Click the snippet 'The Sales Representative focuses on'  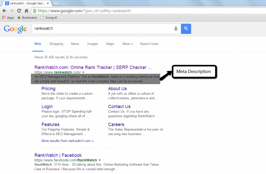[136, 129]
